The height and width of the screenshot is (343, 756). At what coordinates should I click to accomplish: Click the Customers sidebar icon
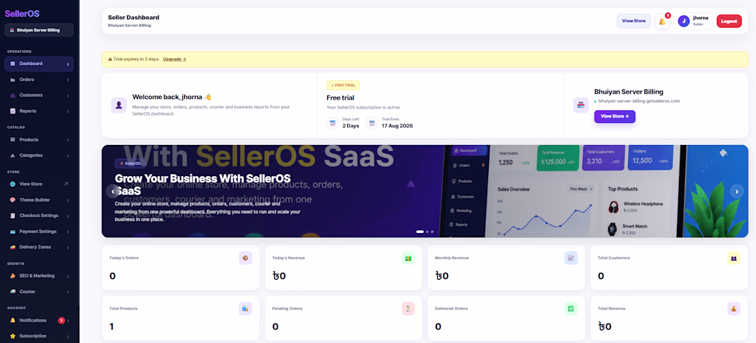[12, 96]
